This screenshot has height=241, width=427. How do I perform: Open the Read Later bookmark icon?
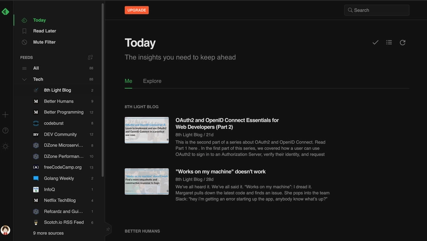pyautogui.click(x=24, y=31)
